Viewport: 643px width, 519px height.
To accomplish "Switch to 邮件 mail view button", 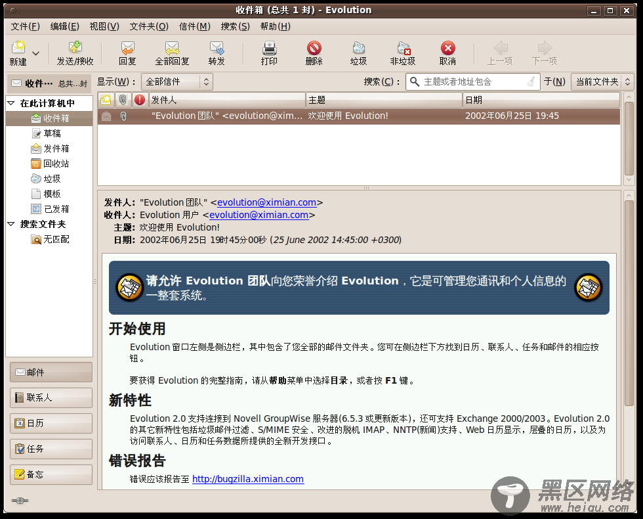I will (x=51, y=372).
